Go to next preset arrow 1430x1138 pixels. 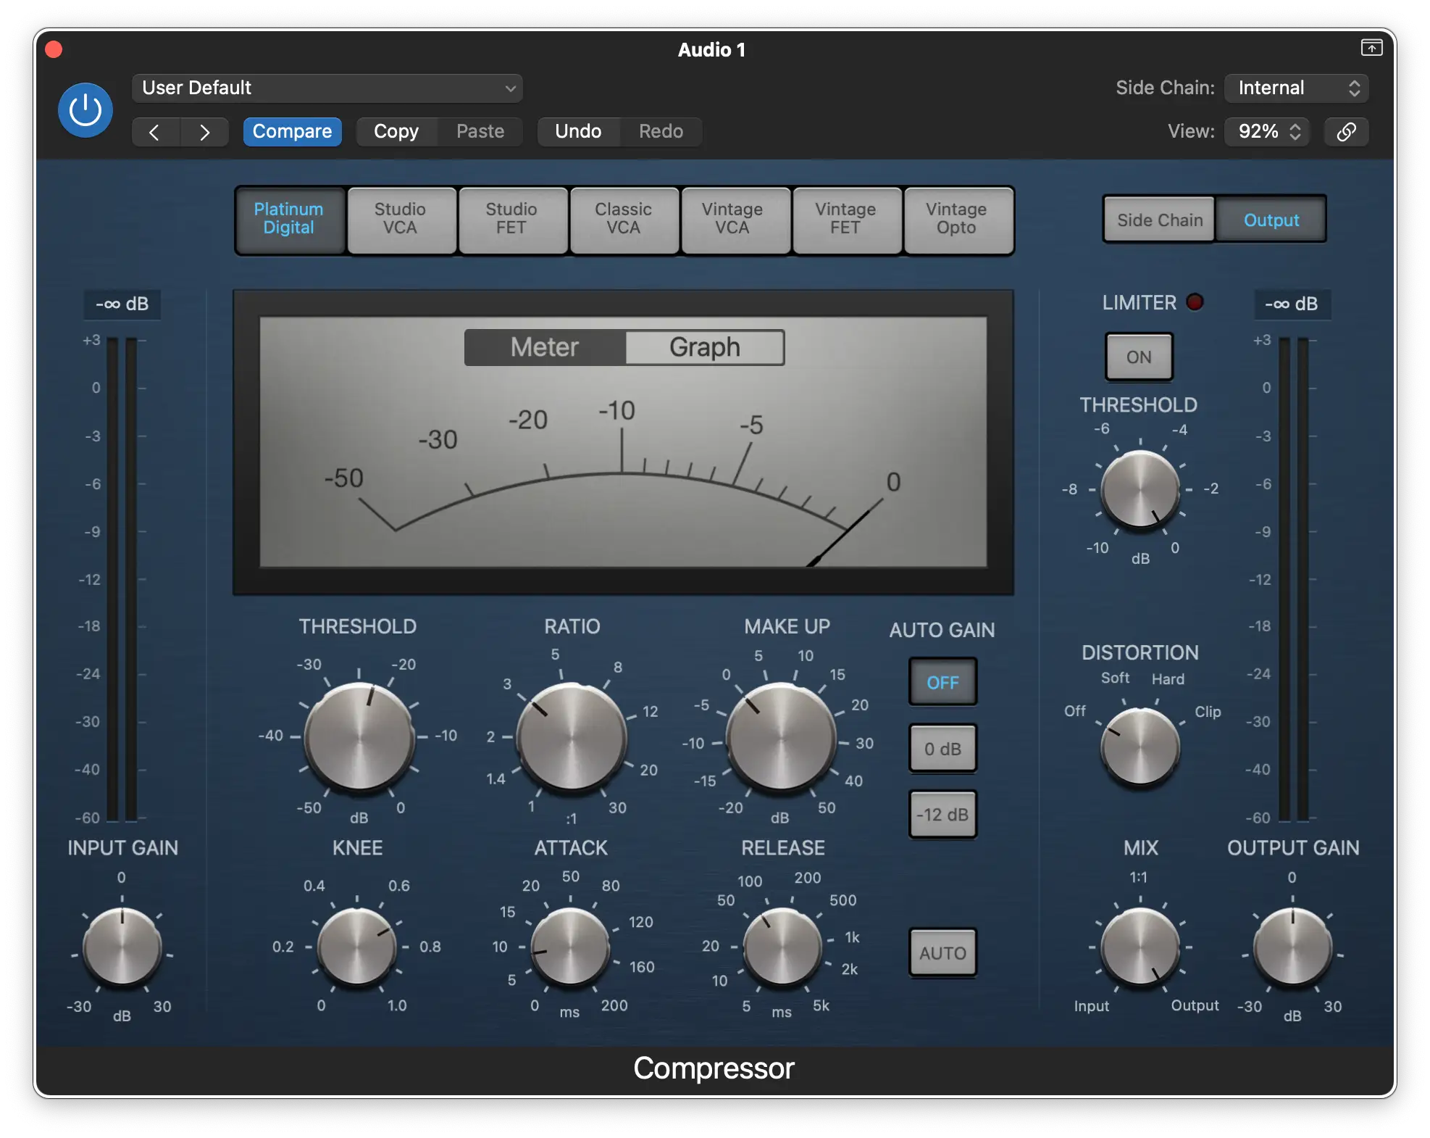(x=204, y=132)
